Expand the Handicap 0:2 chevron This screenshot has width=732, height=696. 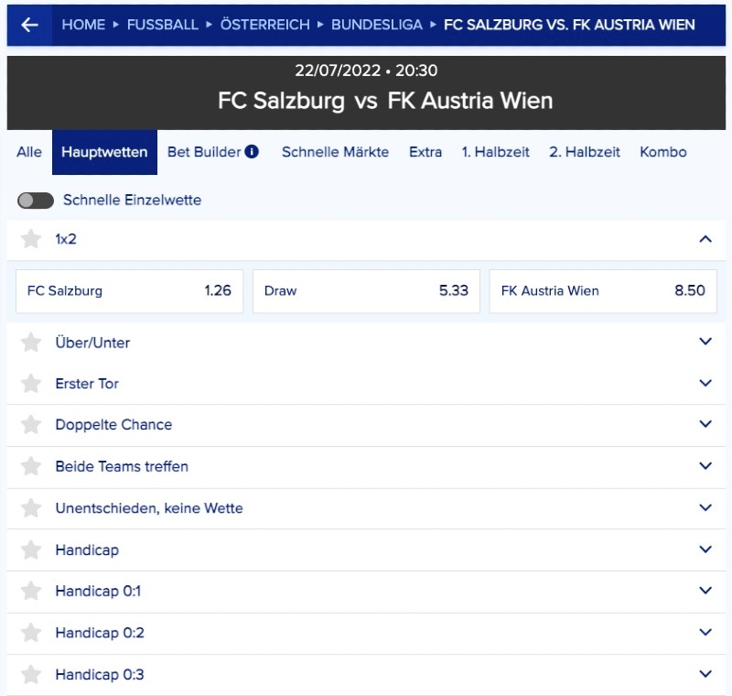click(705, 632)
